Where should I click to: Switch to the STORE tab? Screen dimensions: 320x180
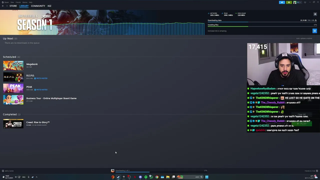pos(13,6)
